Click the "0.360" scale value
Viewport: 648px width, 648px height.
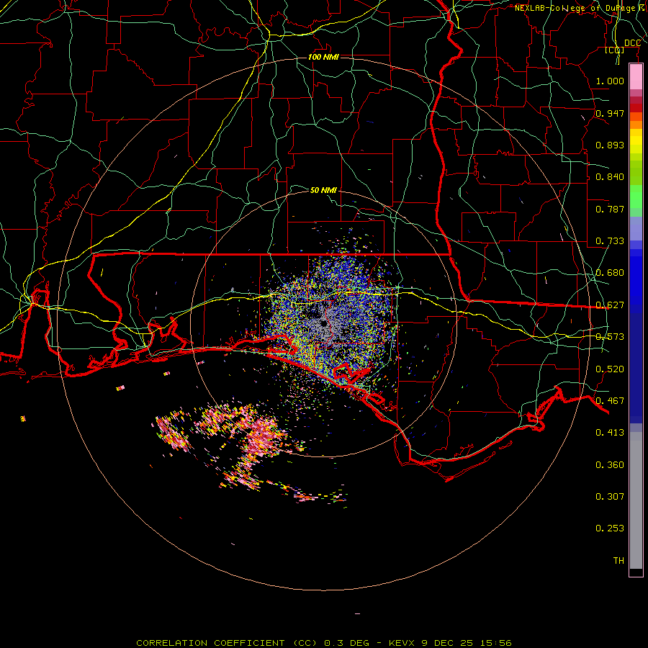click(x=610, y=465)
